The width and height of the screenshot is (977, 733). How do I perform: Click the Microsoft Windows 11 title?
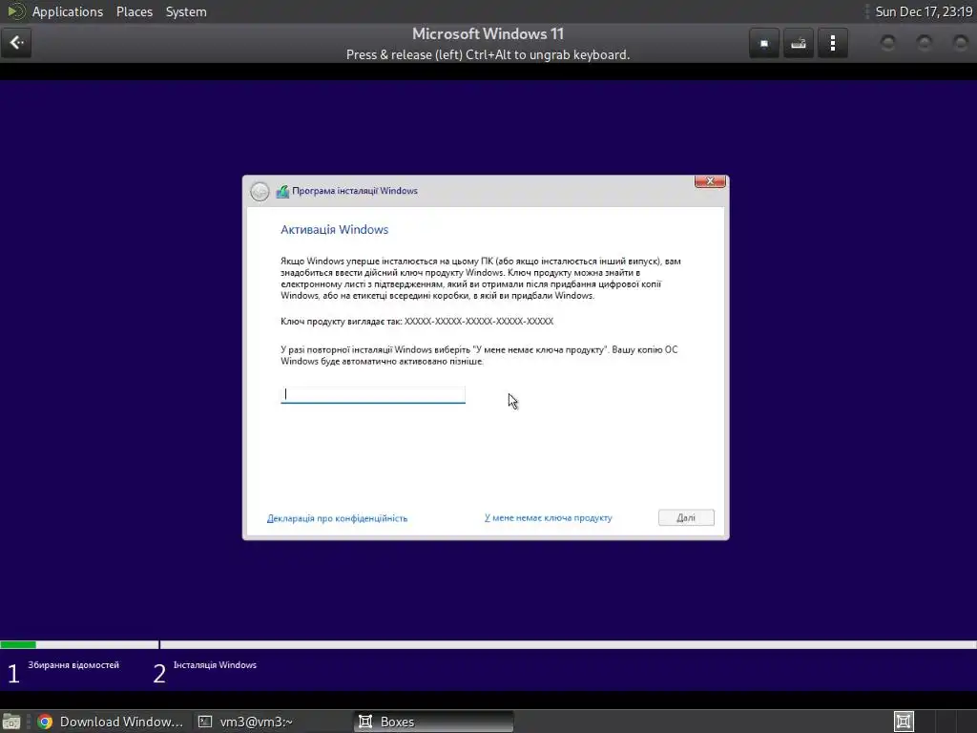(x=488, y=33)
